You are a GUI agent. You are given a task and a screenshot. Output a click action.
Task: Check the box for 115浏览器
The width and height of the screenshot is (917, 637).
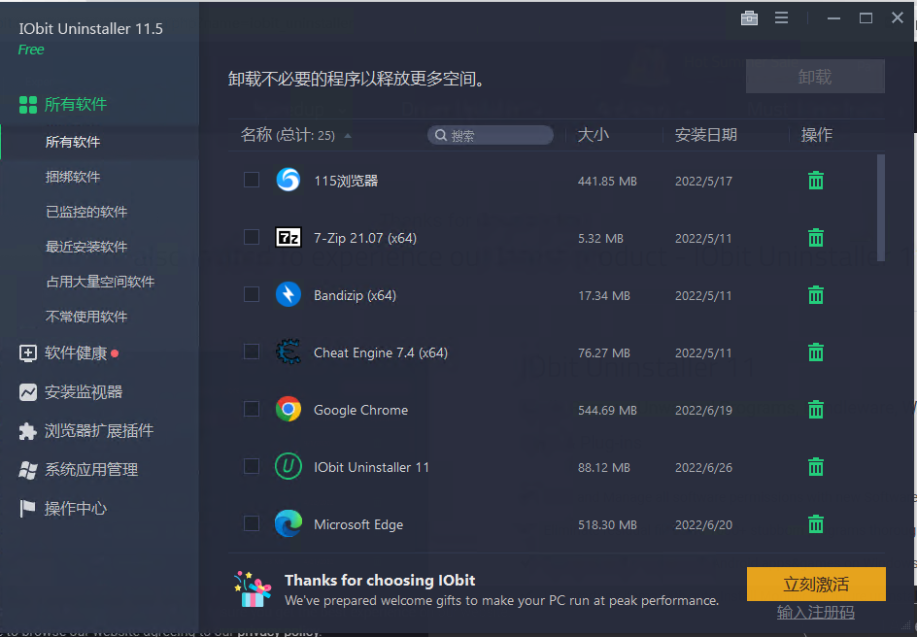(x=252, y=180)
